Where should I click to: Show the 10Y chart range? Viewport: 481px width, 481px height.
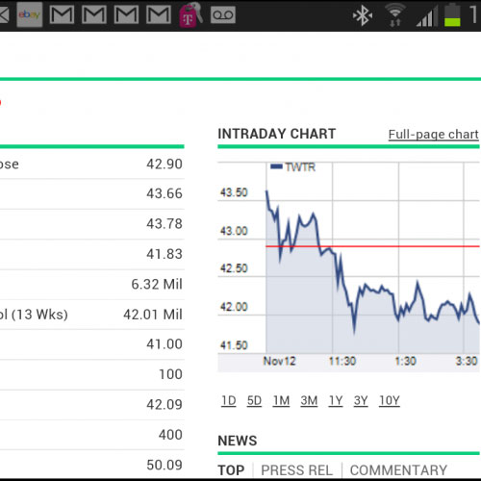[390, 401]
